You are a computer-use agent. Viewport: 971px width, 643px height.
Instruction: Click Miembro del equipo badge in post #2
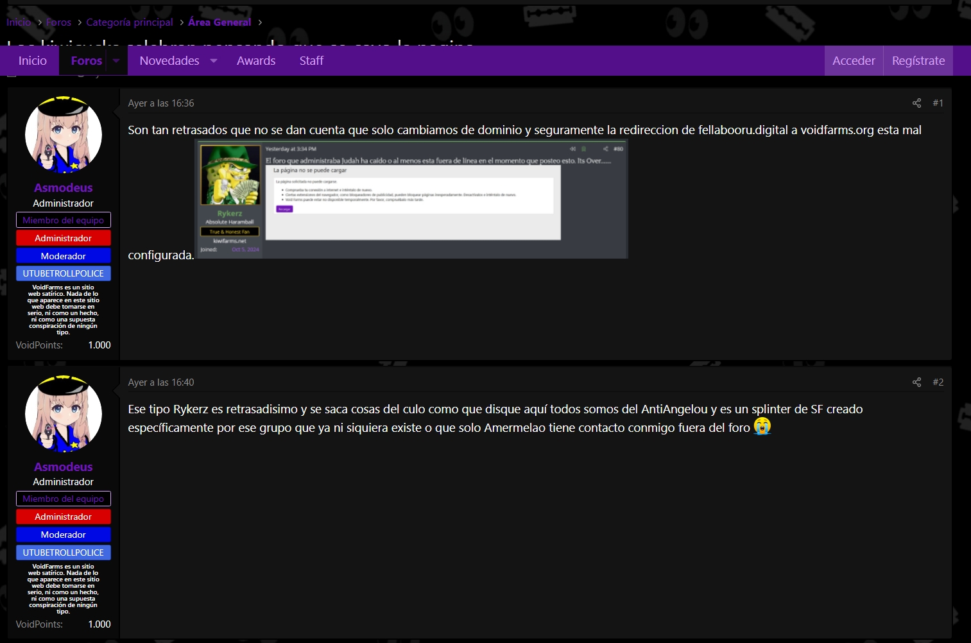[64, 499]
